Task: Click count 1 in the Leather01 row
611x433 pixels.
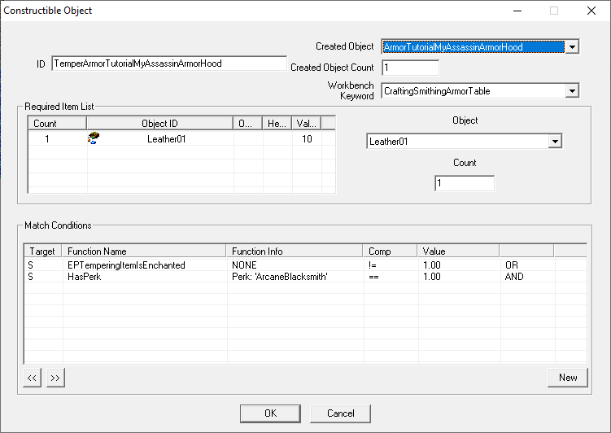Action: [x=47, y=138]
